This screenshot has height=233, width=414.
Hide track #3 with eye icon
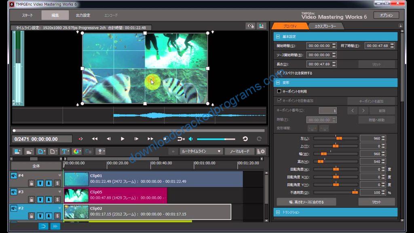(x=14, y=192)
